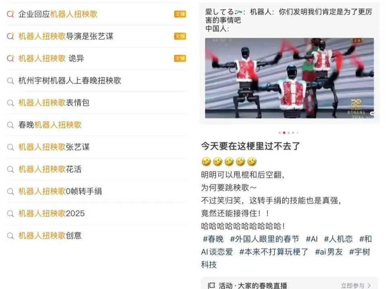Tap the #AI hashtag link
Screen dimensions: 386x289
click(x=312, y=239)
